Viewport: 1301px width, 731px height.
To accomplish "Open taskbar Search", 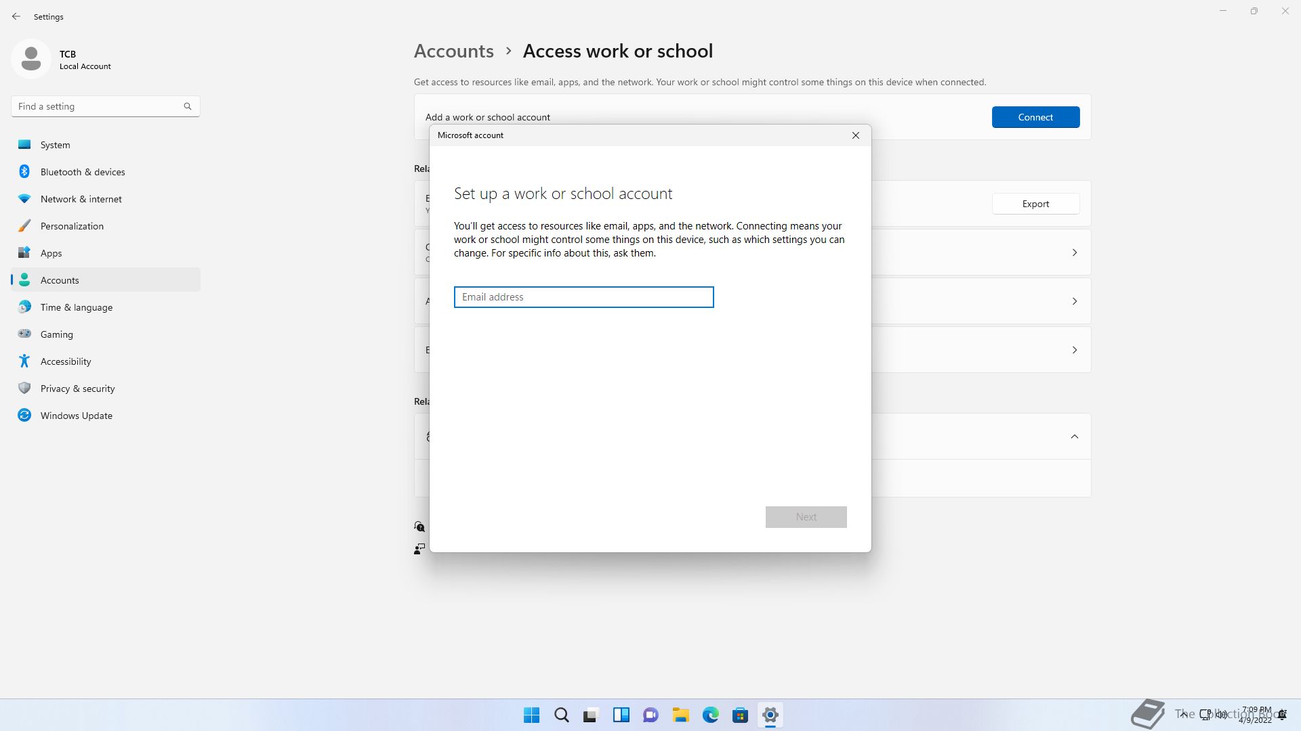I will 562,715.
